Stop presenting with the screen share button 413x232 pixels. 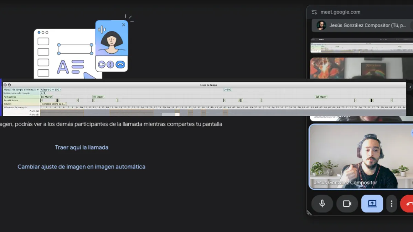(x=372, y=203)
